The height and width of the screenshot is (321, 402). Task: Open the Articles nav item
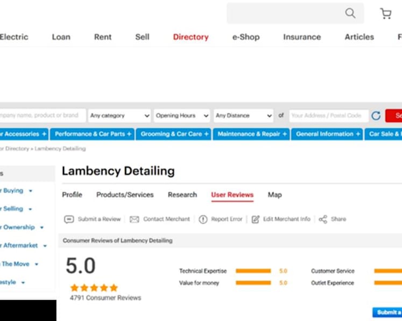point(359,37)
